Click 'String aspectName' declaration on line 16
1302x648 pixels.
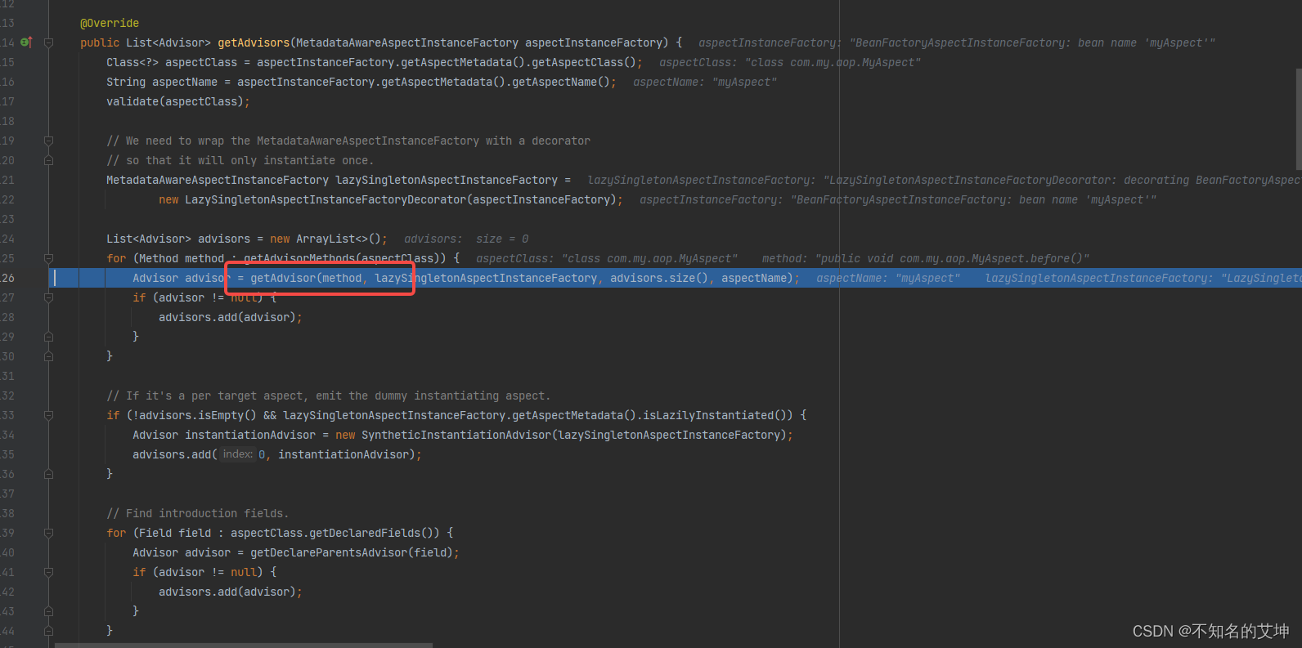tap(162, 82)
